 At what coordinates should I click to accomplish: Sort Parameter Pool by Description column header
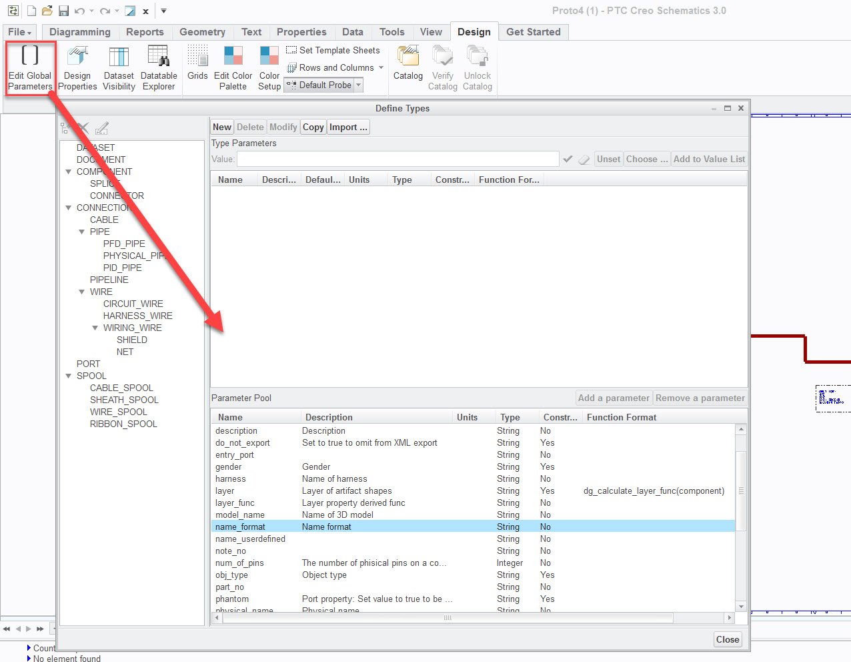click(x=375, y=417)
